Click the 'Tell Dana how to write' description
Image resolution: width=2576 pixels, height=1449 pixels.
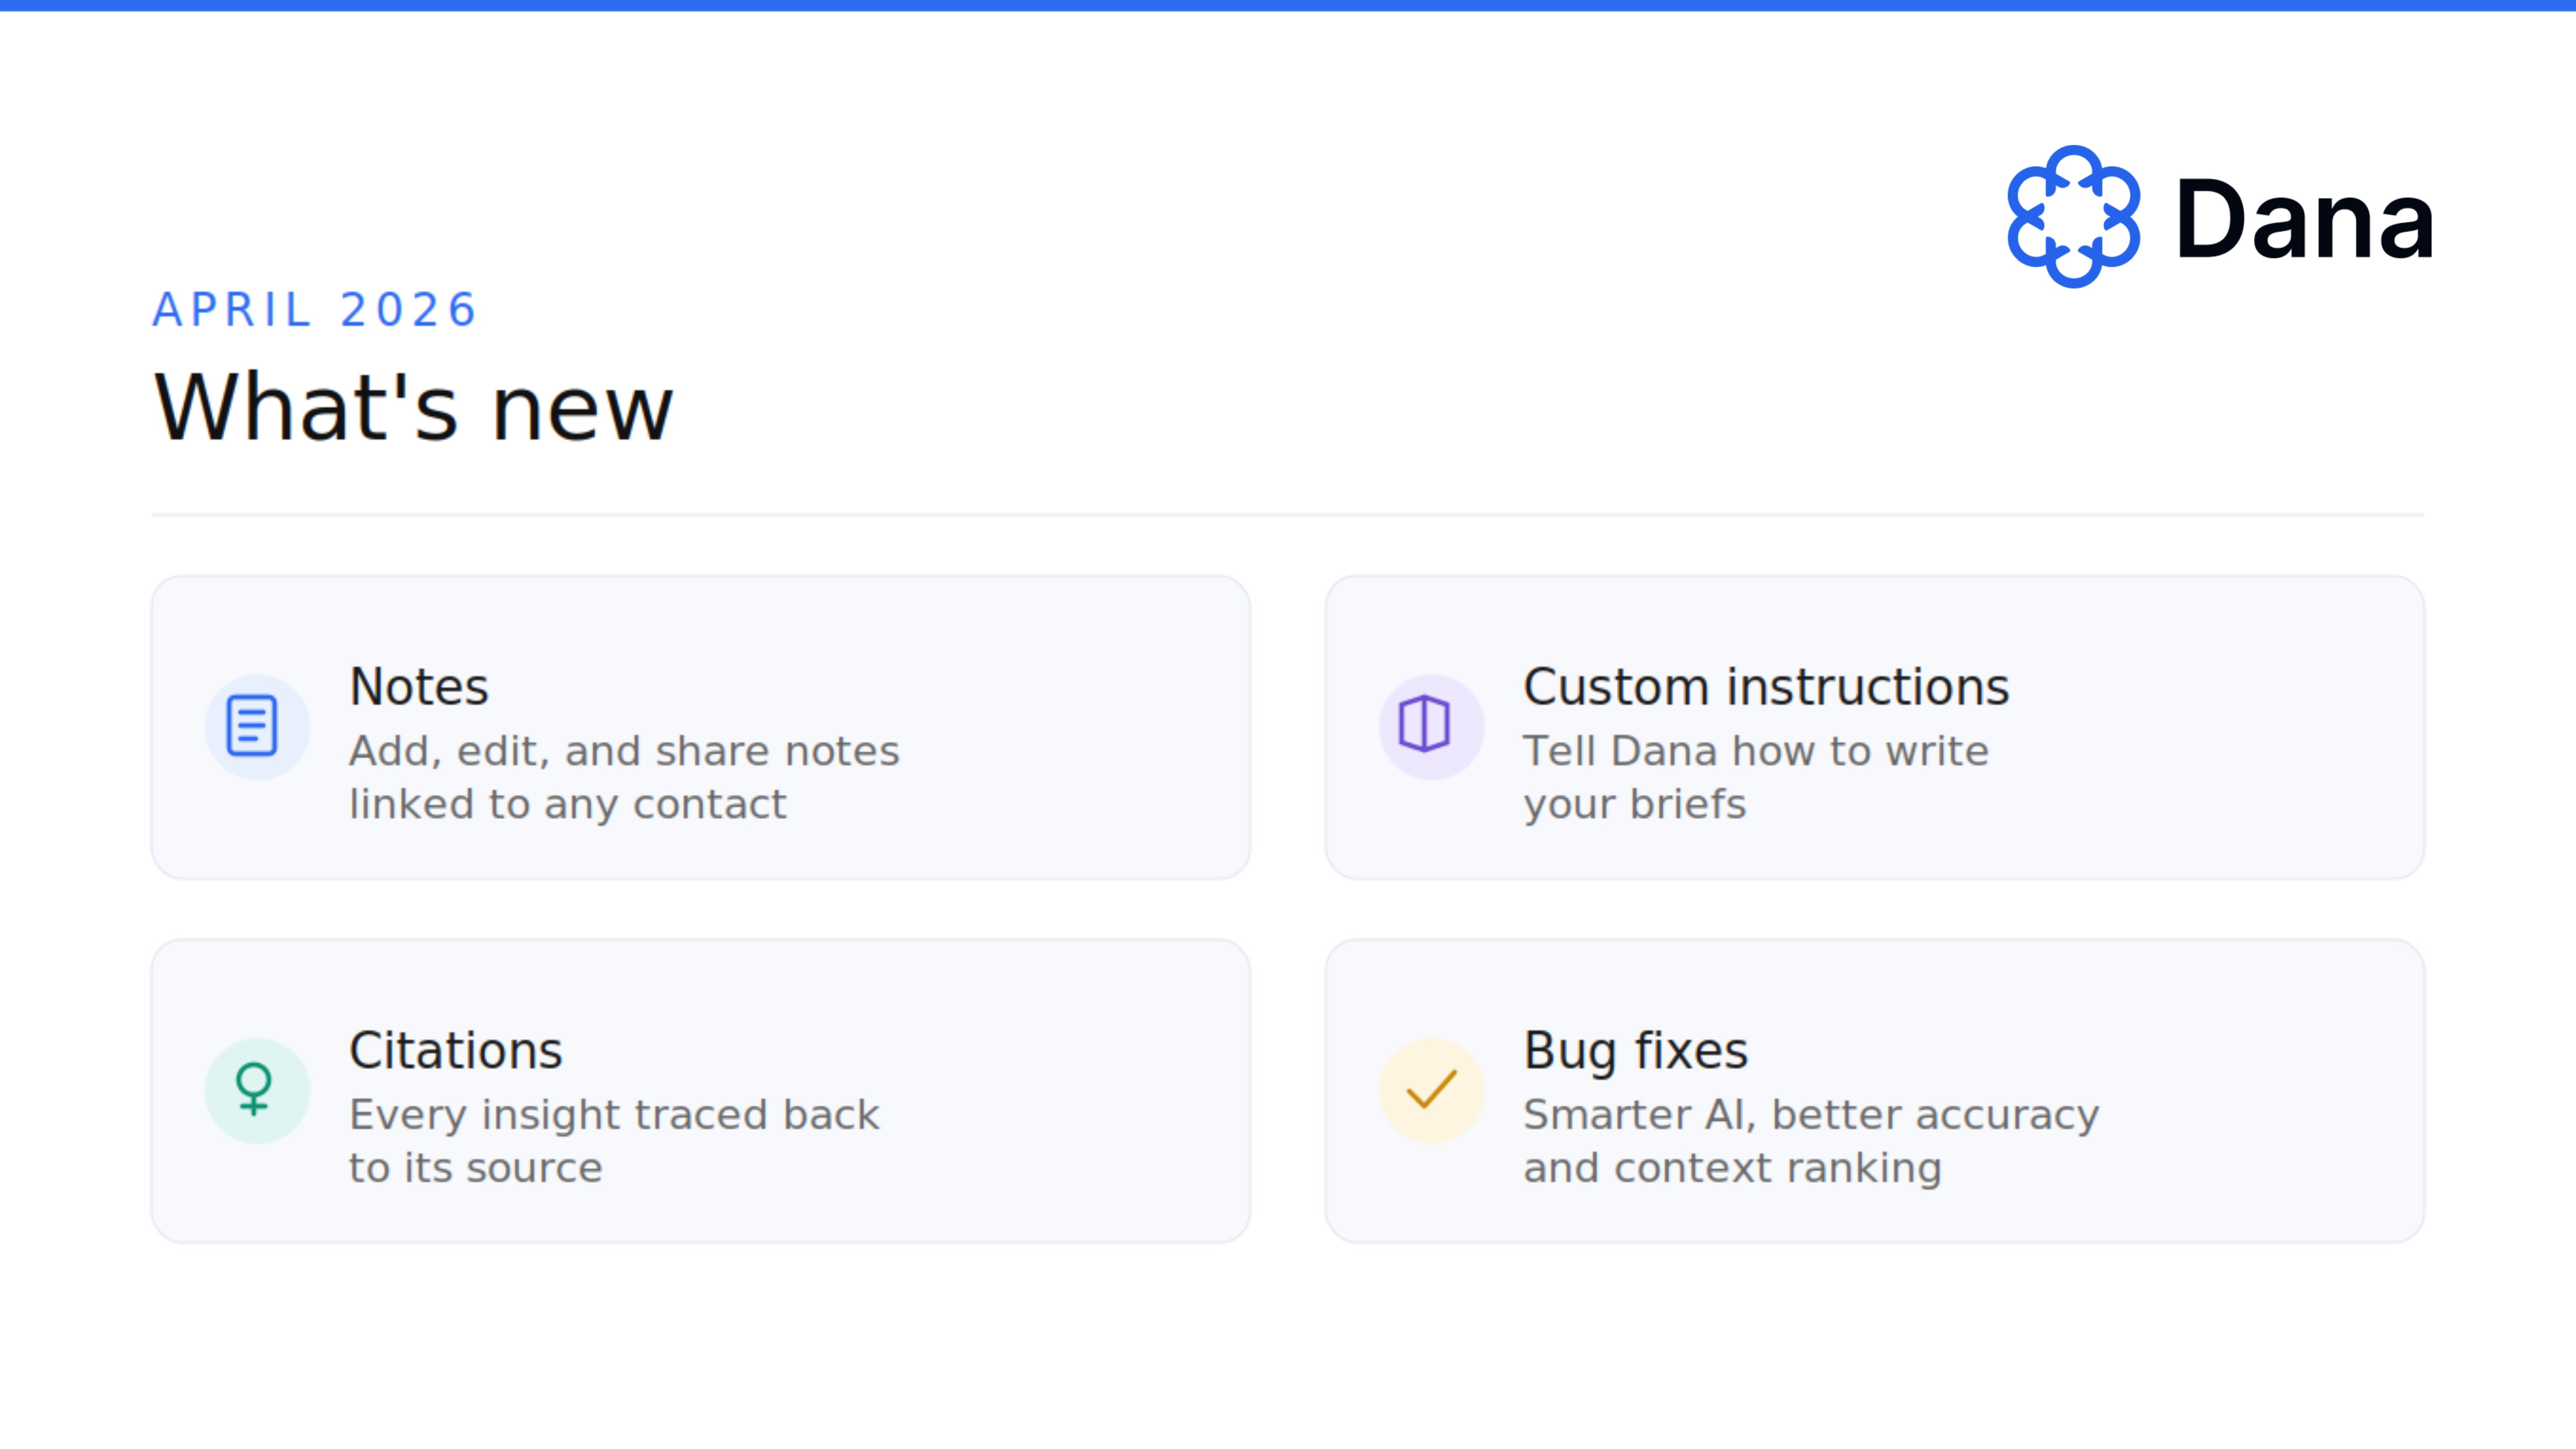1756,778
